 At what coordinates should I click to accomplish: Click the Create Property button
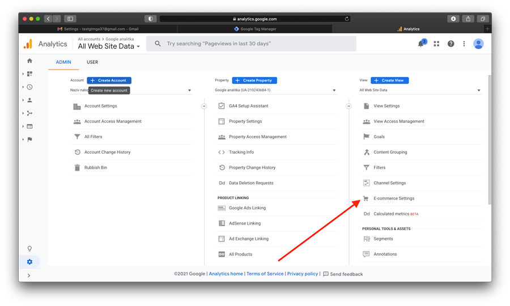(254, 80)
